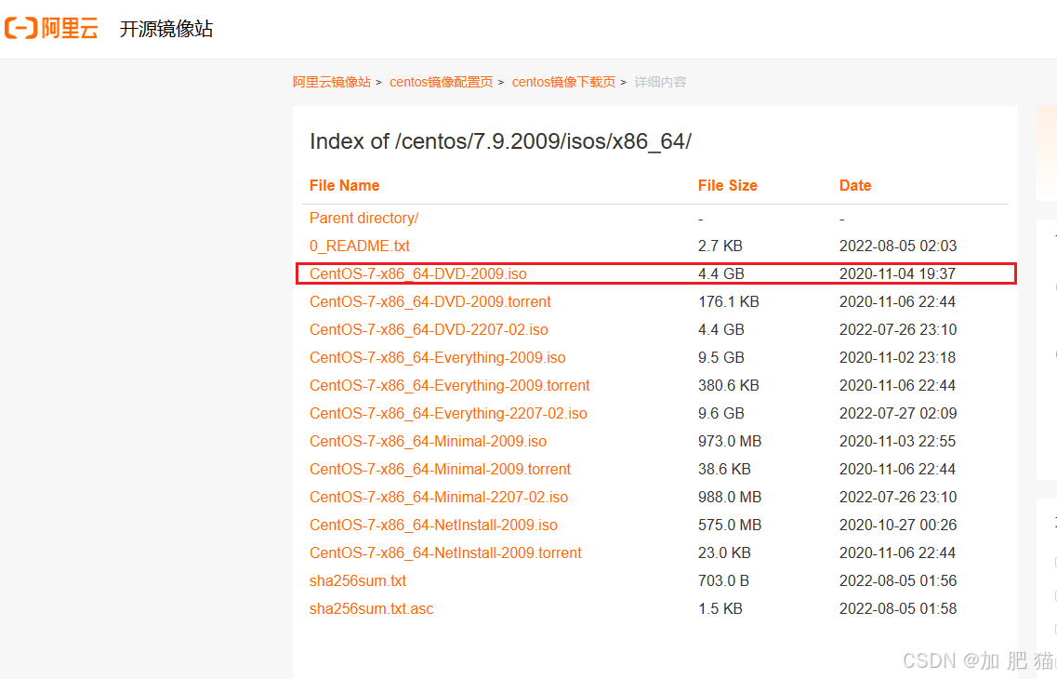
Task: Select date 2022-08-05 02:03
Action: tap(898, 246)
